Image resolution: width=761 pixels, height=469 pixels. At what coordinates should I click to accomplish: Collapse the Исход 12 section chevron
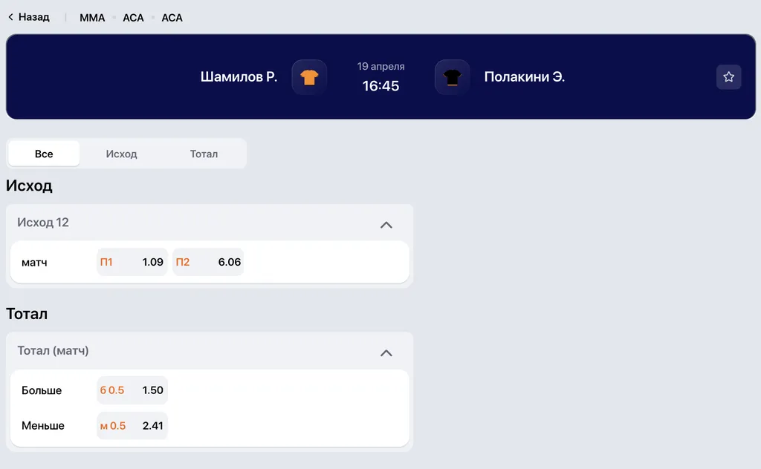pyautogui.click(x=386, y=223)
